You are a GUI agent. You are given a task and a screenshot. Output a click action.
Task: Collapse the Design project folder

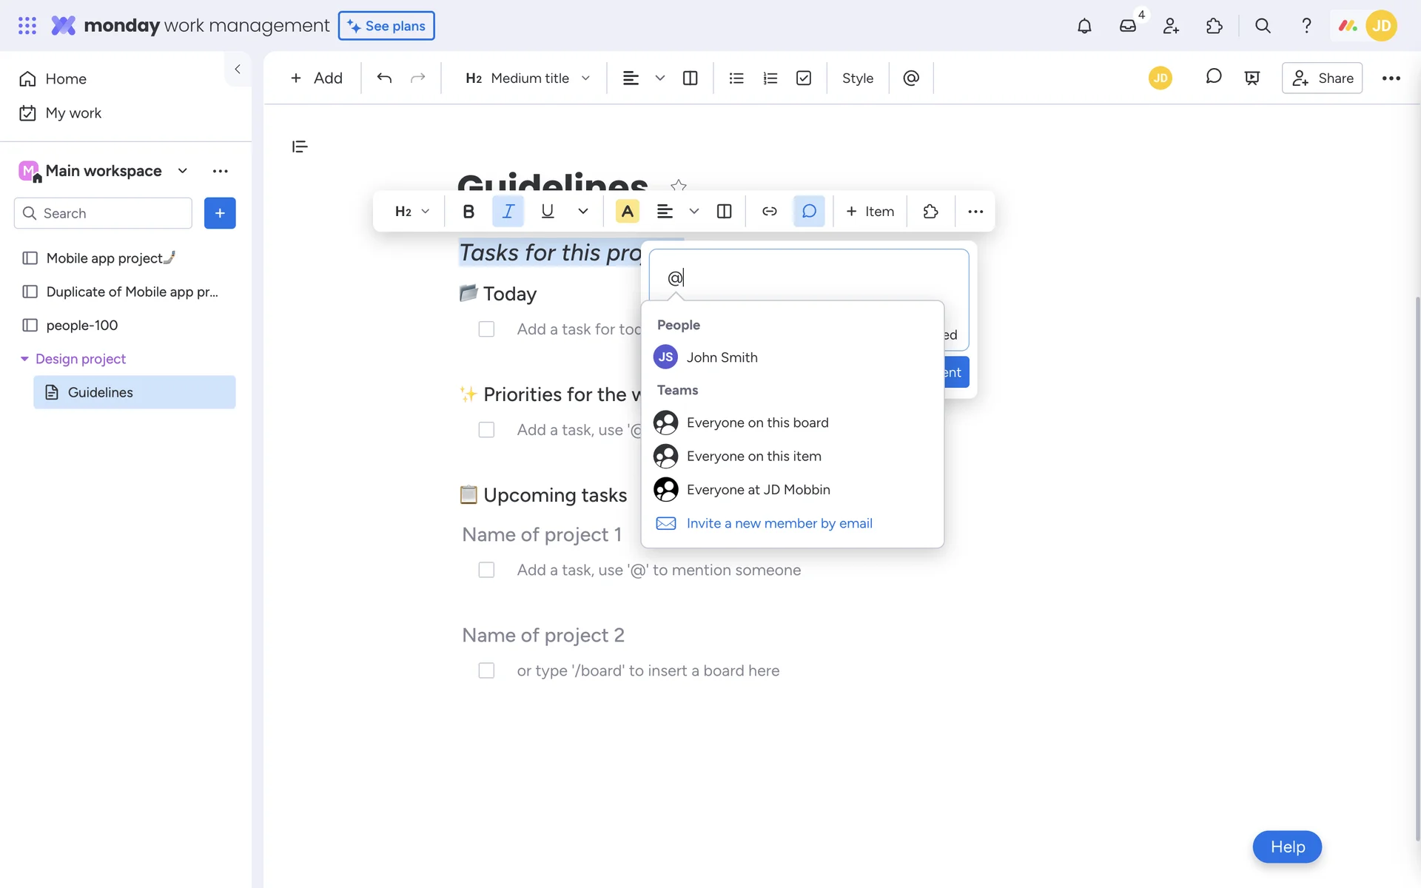point(24,359)
